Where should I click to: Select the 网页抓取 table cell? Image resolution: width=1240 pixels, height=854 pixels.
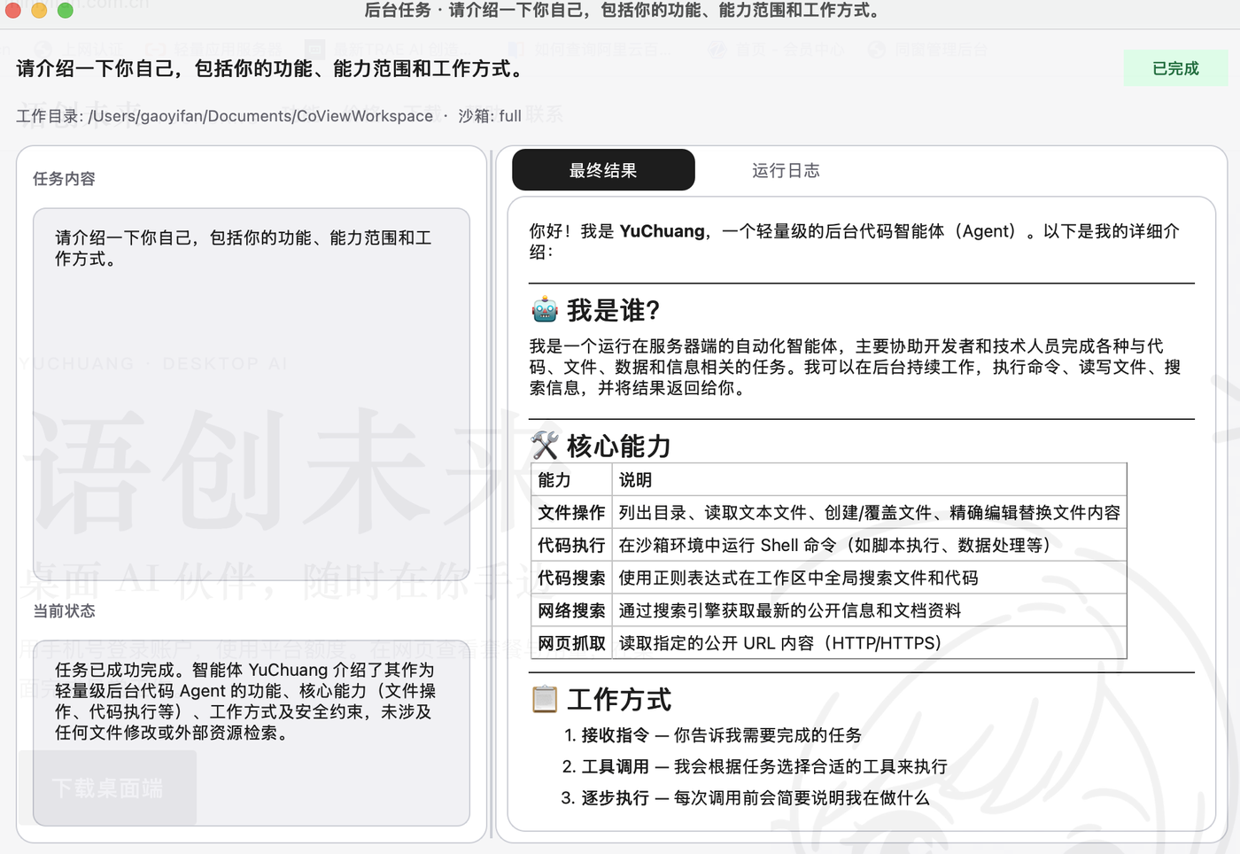[x=571, y=643]
